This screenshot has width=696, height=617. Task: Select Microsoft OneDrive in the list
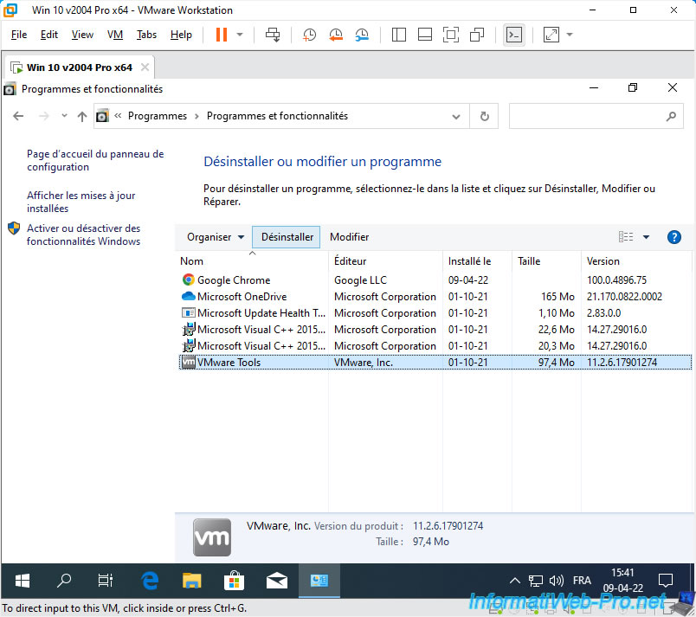pyautogui.click(x=435, y=297)
